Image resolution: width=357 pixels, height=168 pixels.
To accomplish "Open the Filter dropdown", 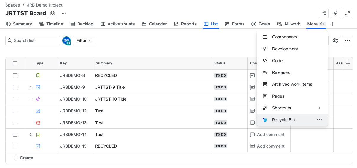I will click(x=84, y=41).
